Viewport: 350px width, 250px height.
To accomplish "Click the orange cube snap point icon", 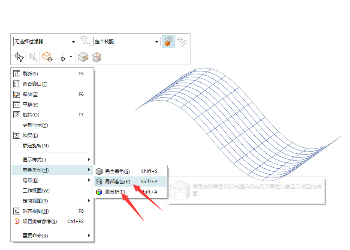I will [x=47, y=57].
